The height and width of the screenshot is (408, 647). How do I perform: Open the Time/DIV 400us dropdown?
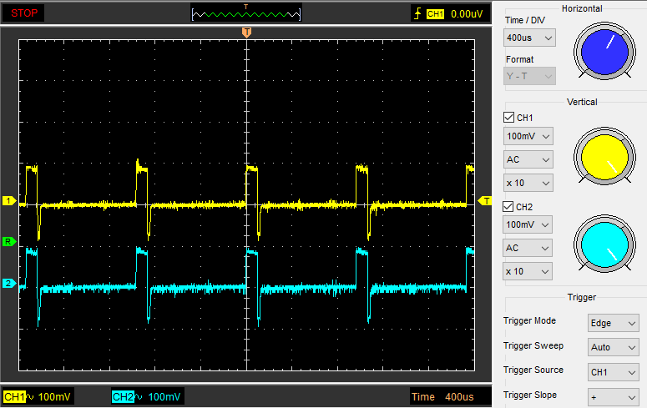pos(530,38)
